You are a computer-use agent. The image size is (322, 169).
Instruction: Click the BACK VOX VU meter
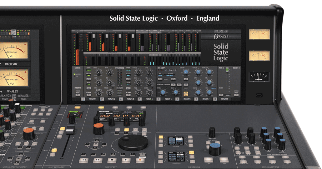tap(13, 50)
